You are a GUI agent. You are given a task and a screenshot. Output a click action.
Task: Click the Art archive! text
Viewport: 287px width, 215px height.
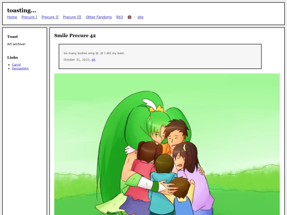pyautogui.click(x=16, y=44)
